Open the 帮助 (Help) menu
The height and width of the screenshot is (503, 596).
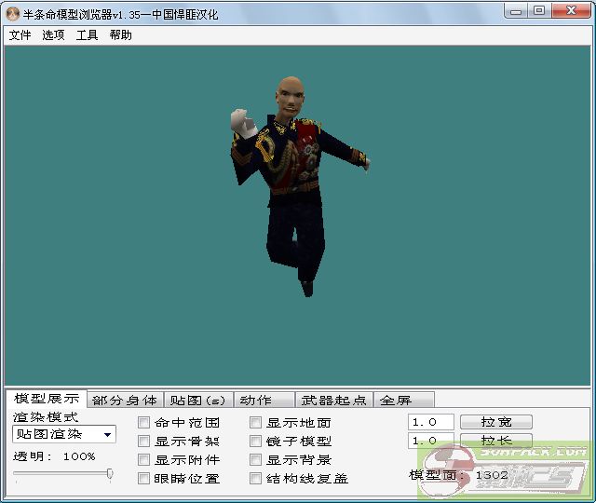click(x=120, y=35)
